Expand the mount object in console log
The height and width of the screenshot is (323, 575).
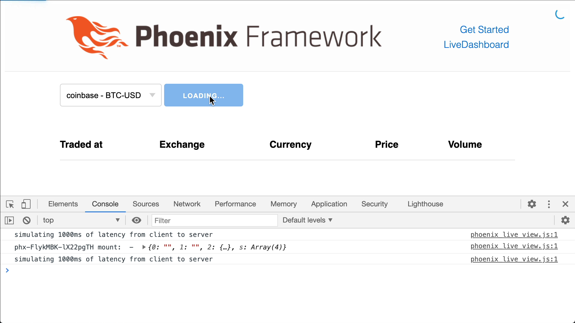(144, 247)
